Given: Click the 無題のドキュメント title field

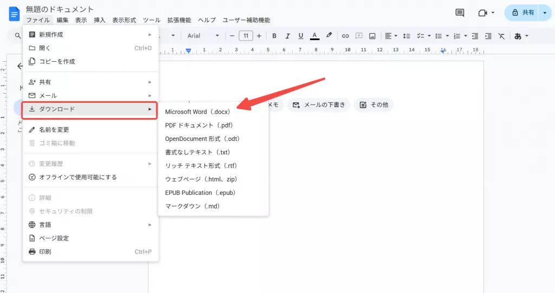Looking at the screenshot, I should (x=60, y=9).
